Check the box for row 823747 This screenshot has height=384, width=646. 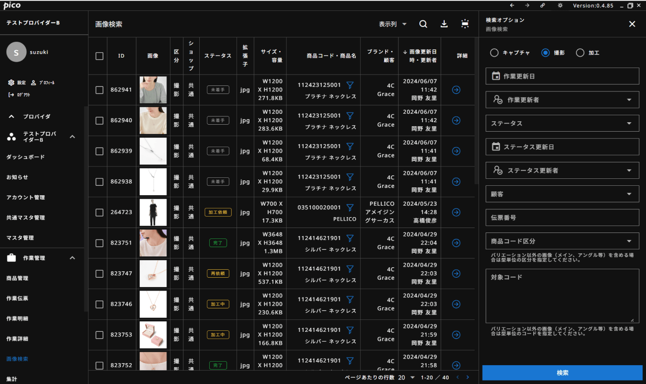(x=99, y=274)
